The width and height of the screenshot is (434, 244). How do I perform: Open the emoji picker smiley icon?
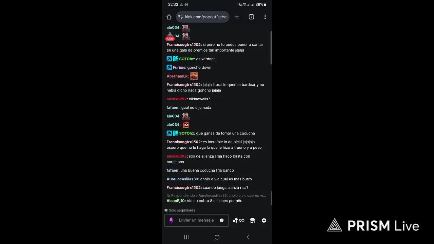point(222,220)
